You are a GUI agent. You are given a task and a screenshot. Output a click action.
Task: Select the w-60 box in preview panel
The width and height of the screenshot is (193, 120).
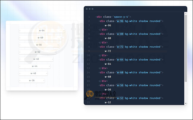coord(41,38)
